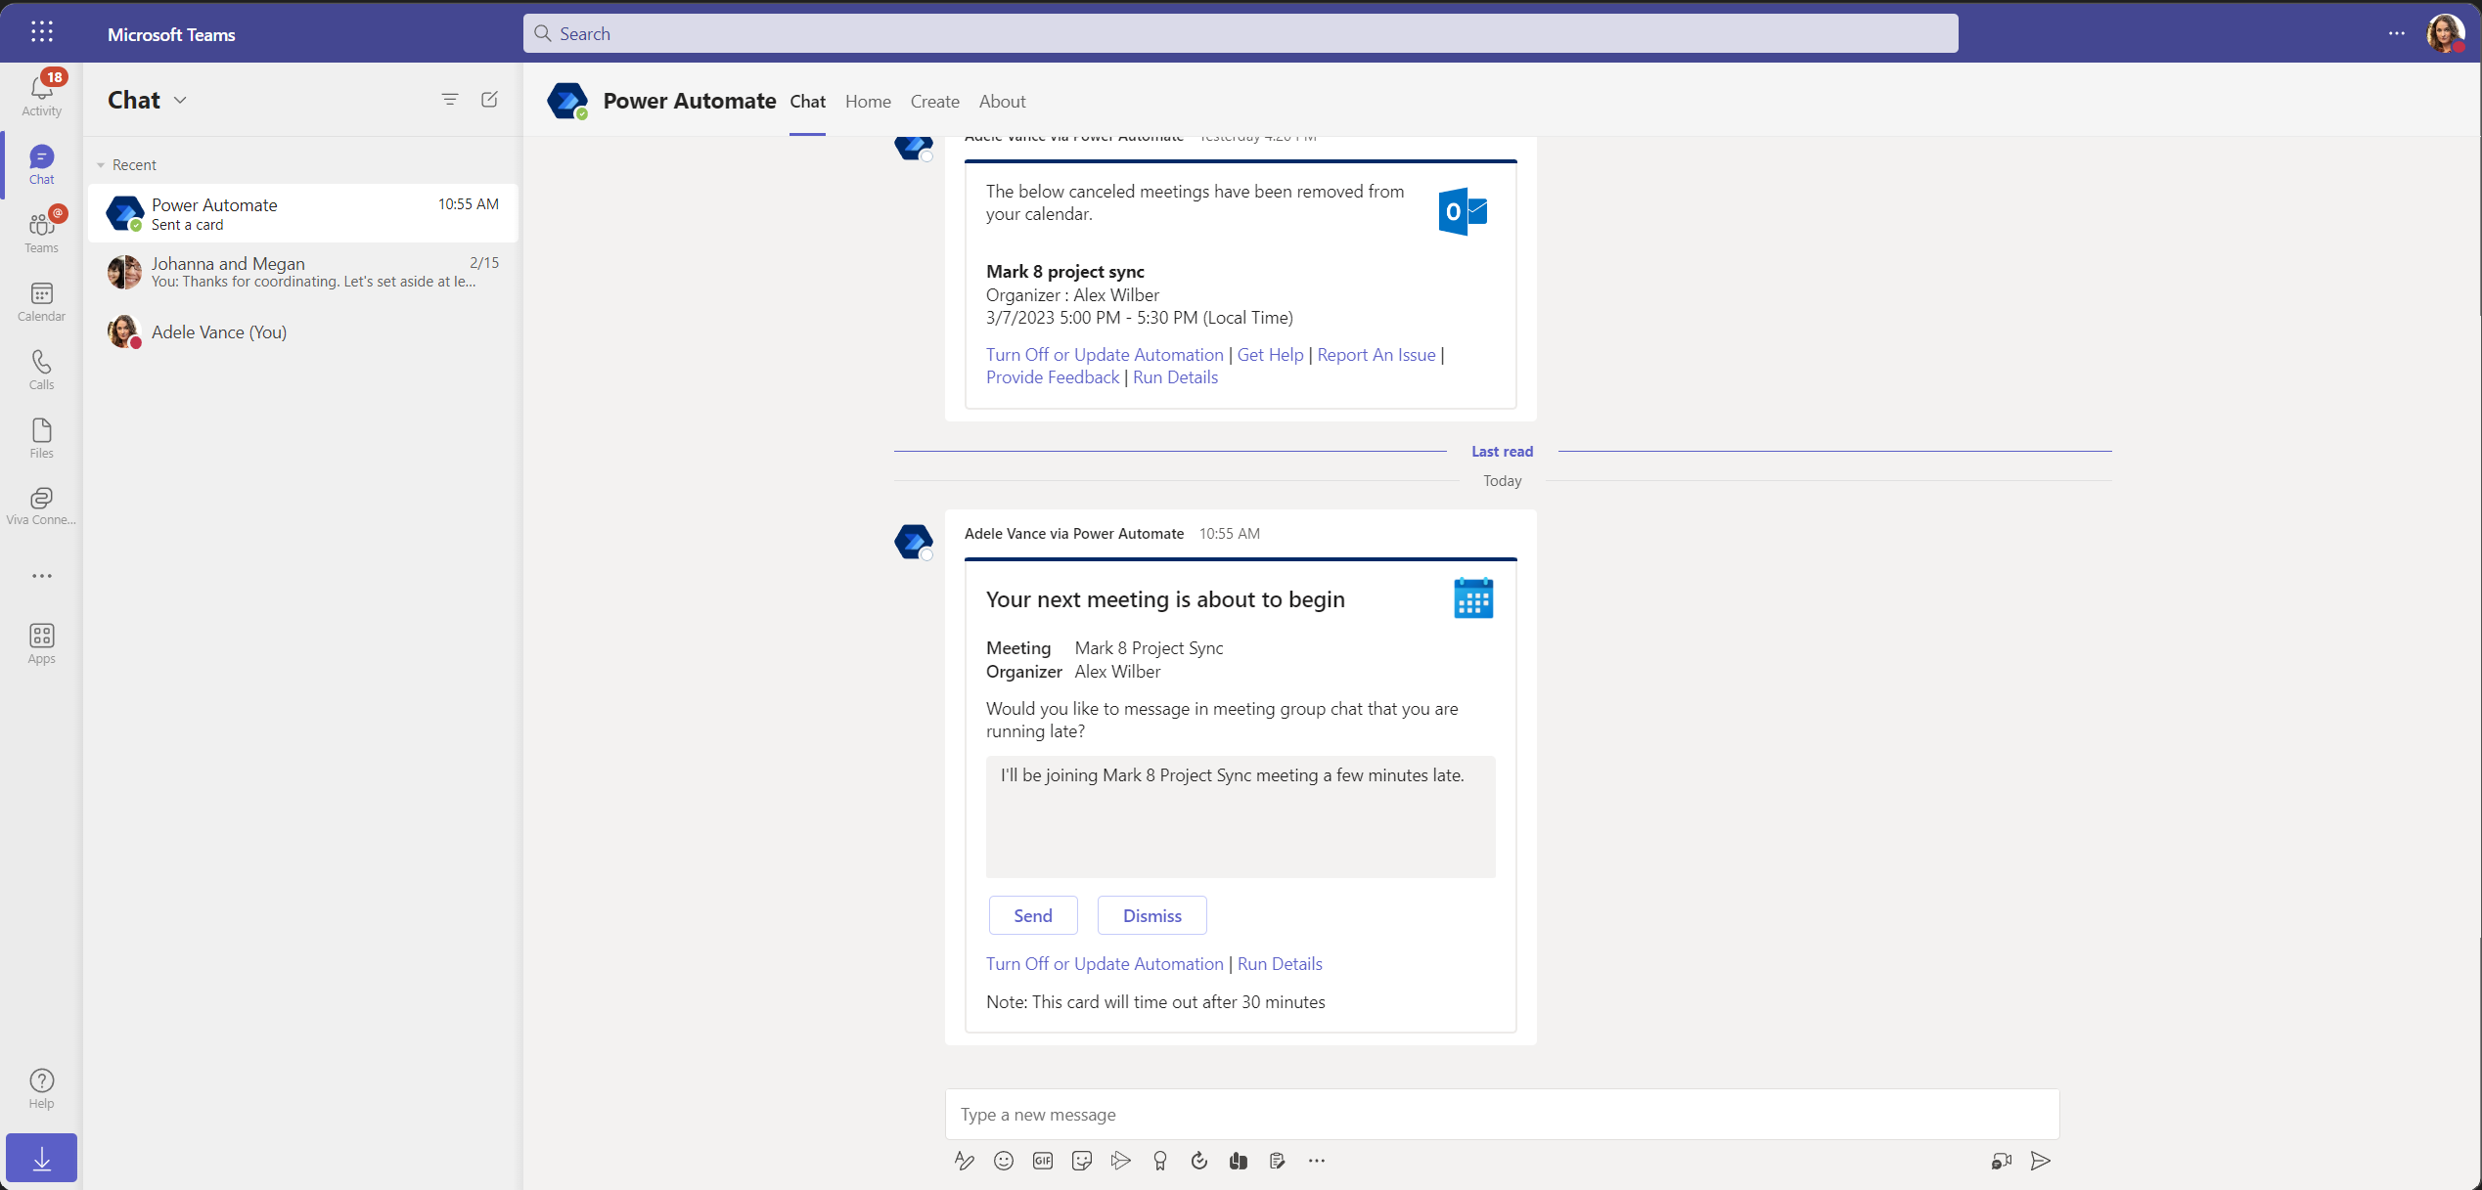The width and height of the screenshot is (2482, 1190).
Task: Click the Type a new message field
Action: pyautogui.click(x=1502, y=1115)
